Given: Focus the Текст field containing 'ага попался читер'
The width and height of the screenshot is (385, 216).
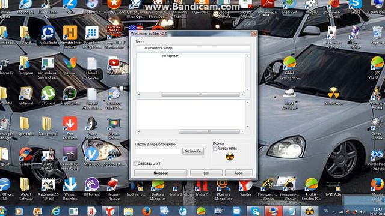Looking at the screenshot, I should coord(193,48).
